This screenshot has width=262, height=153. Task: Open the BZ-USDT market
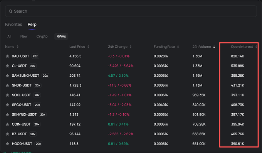click(19, 134)
